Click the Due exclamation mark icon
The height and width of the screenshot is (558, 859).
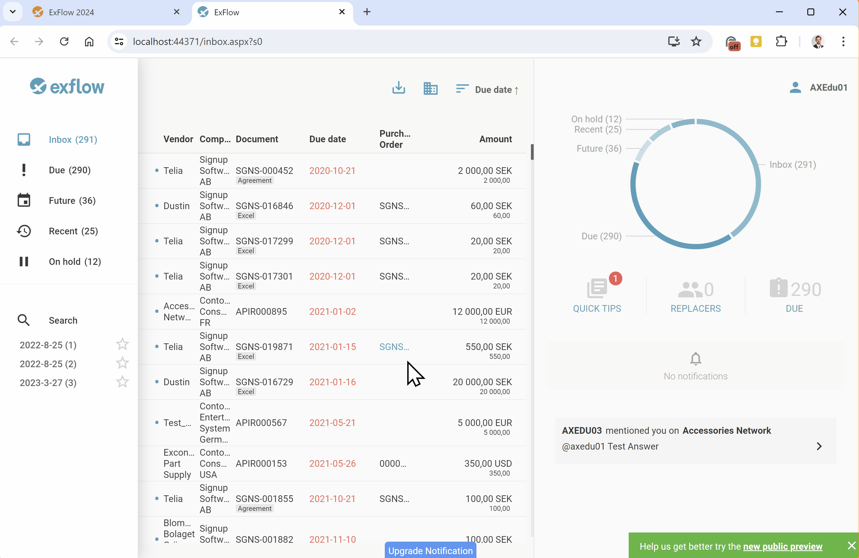point(24,170)
